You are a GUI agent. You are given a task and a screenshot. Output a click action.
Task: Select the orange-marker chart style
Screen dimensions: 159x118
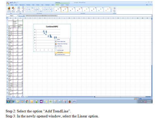(x=107, y=9)
